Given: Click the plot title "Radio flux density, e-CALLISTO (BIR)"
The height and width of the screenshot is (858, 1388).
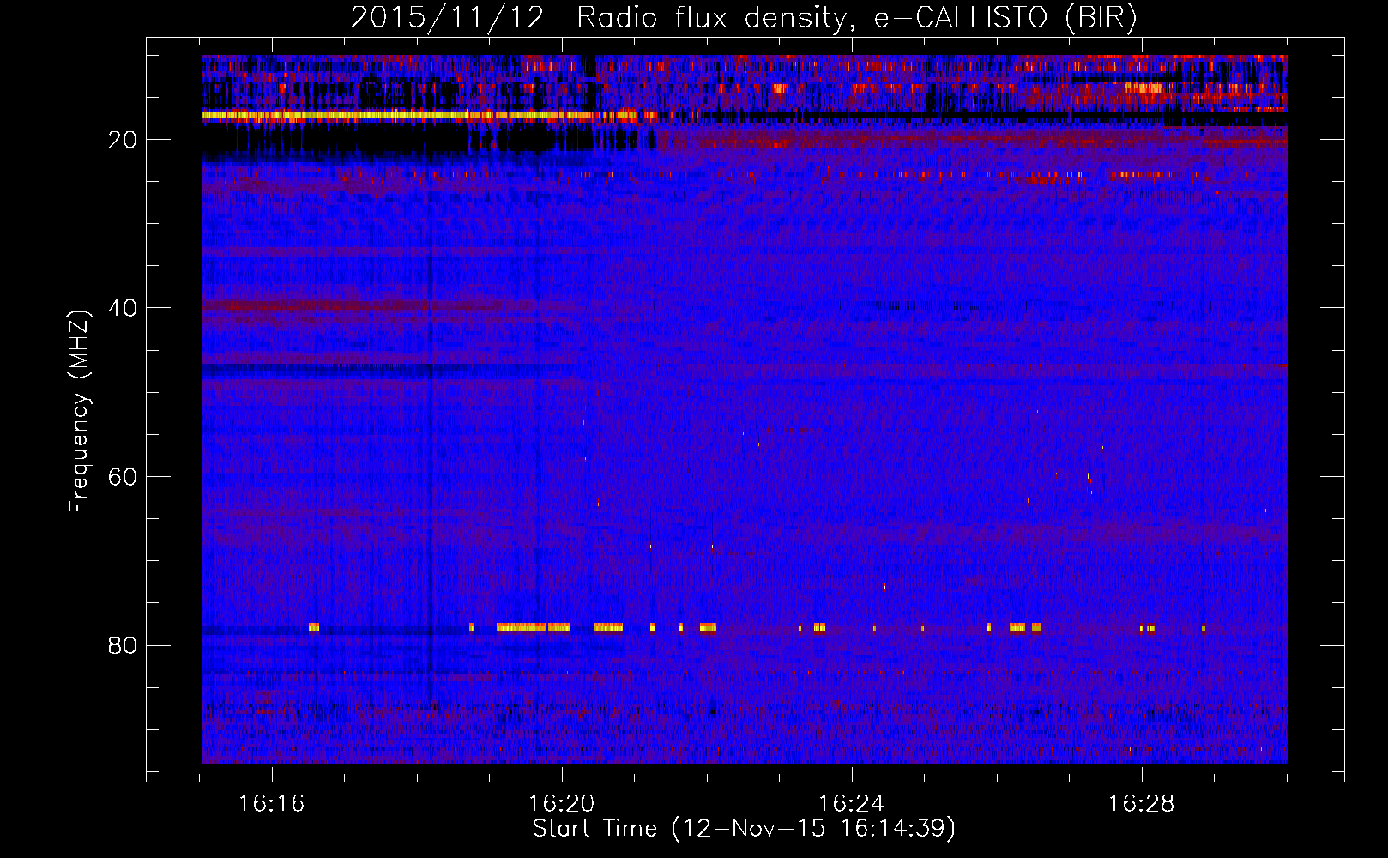Looking at the screenshot, I should pos(857,18).
